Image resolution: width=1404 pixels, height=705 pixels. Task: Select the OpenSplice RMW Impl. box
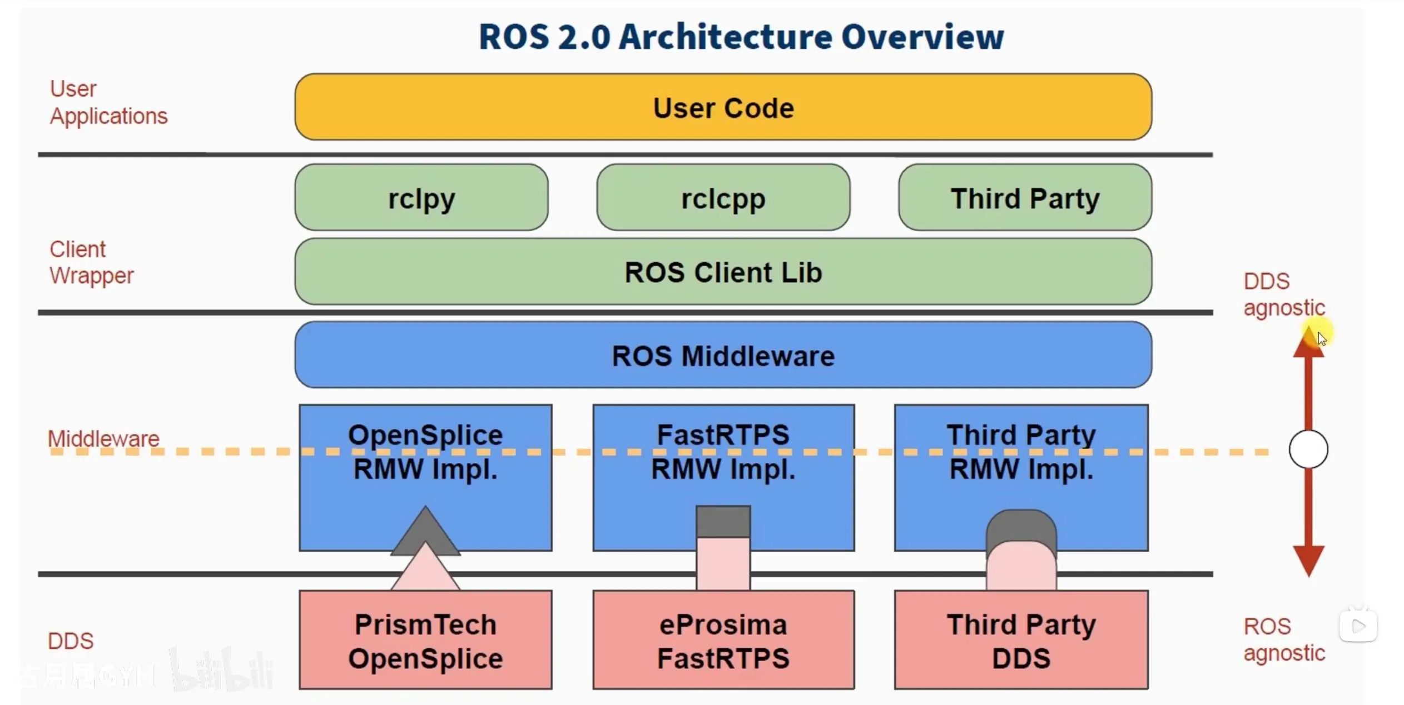click(x=425, y=478)
